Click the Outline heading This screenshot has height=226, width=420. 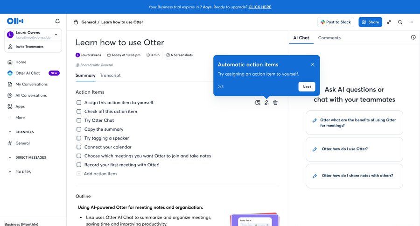point(83,196)
